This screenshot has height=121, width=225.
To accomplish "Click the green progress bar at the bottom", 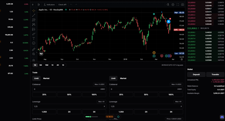I will [91, 117].
